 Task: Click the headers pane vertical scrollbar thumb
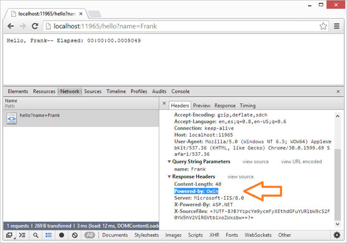coord(338,184)
